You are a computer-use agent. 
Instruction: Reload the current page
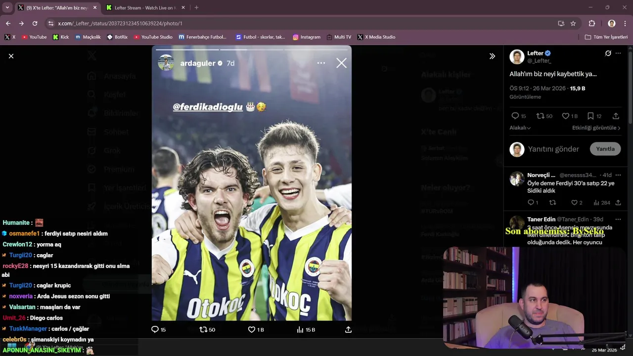click(35, 23)
